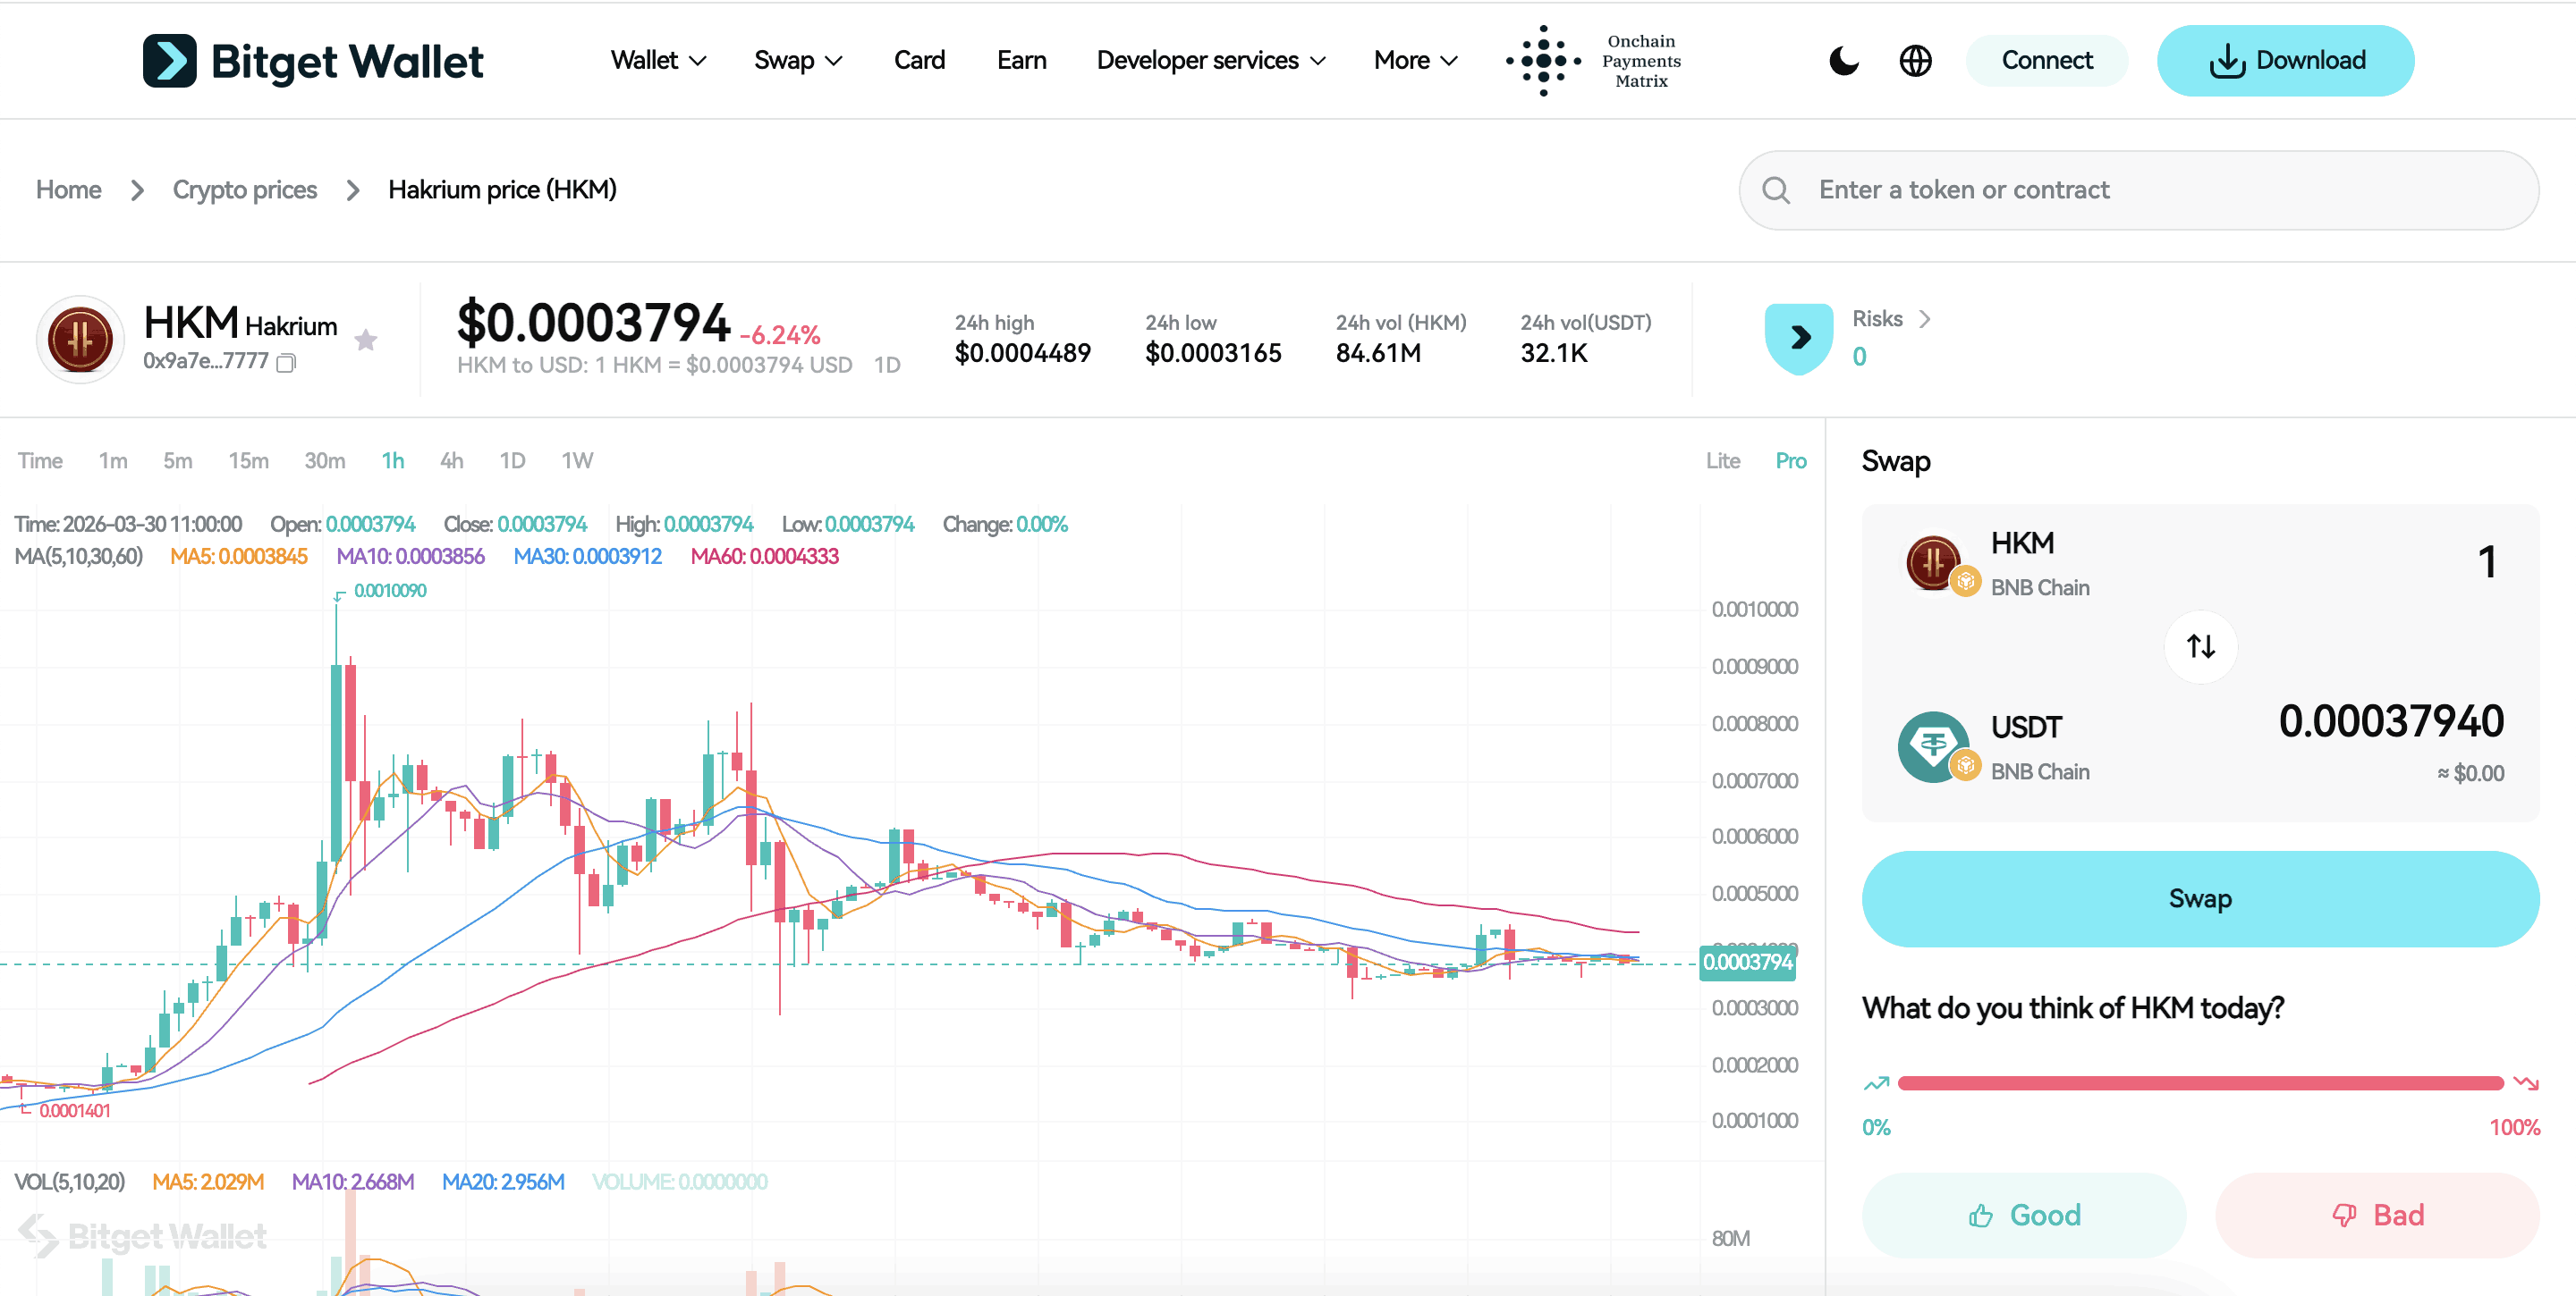Select the Earn menu item

pyautogui.click(x=1021, y=60)
